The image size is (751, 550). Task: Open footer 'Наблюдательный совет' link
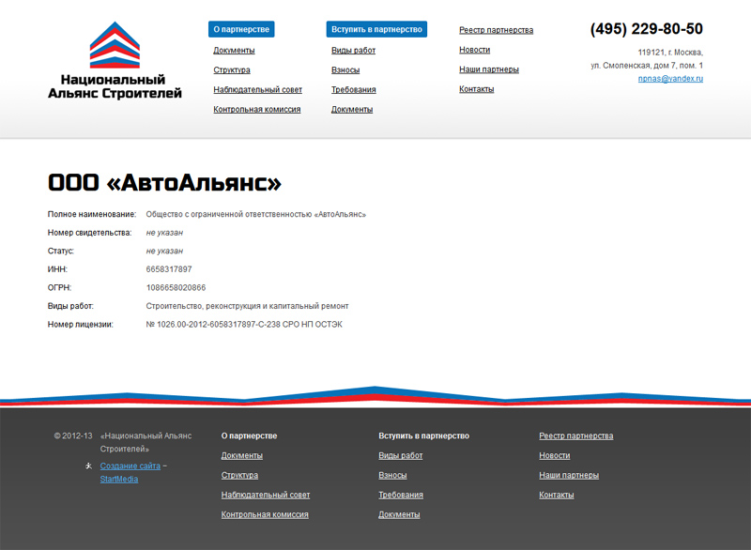click(x=266, y=495)
